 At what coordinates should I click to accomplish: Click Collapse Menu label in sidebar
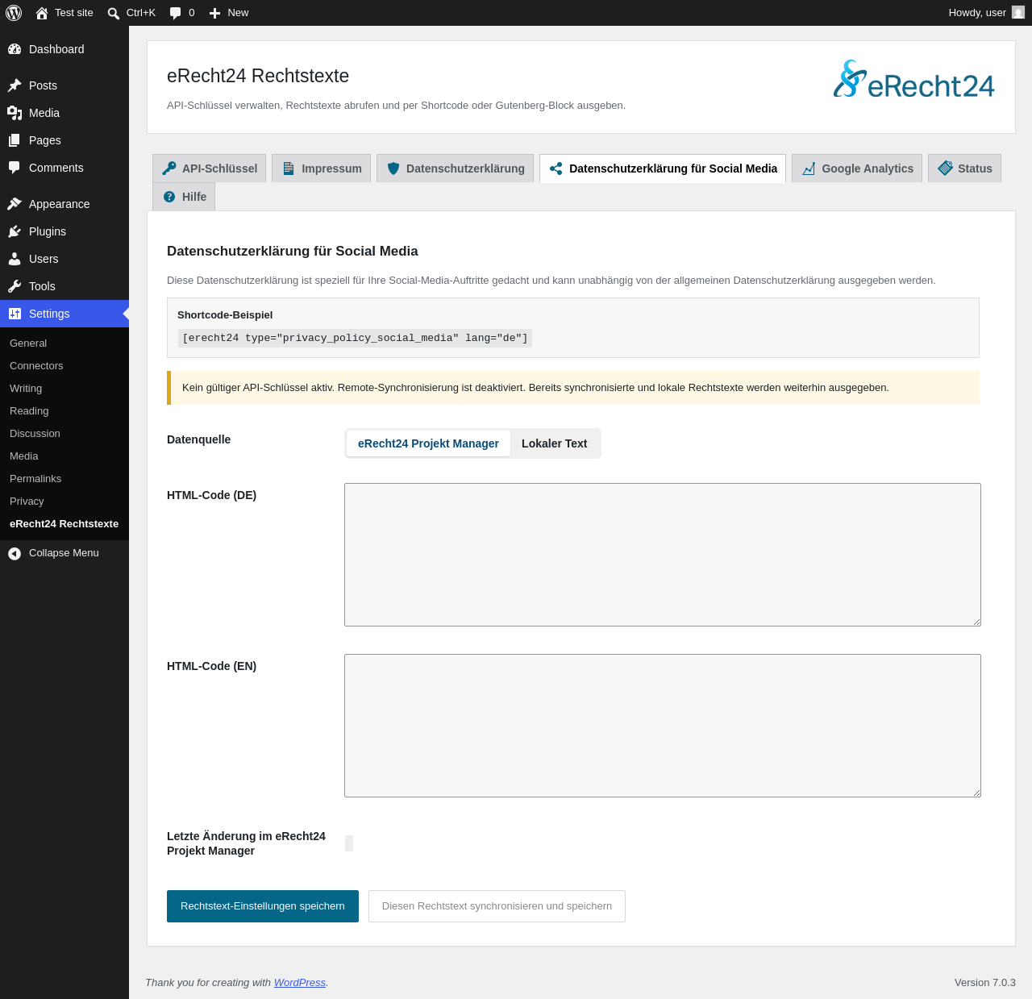click(x=64, y=553)
